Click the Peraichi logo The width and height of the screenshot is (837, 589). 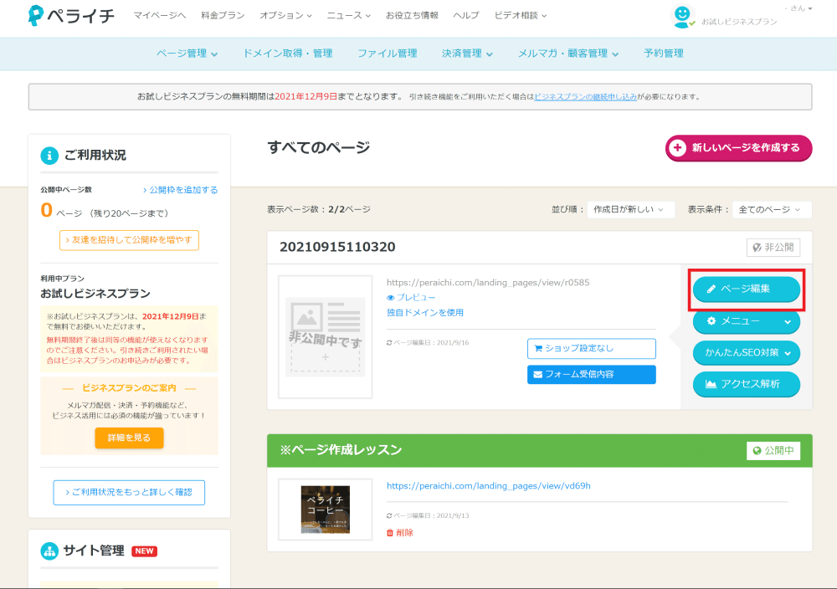click(x=71, y=15)
